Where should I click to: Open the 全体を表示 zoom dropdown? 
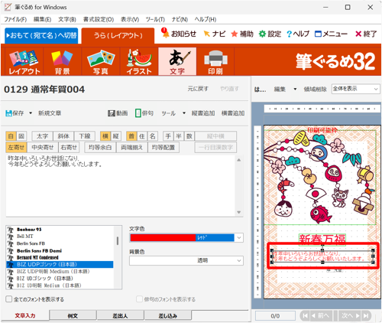click(x=355, y=89)
